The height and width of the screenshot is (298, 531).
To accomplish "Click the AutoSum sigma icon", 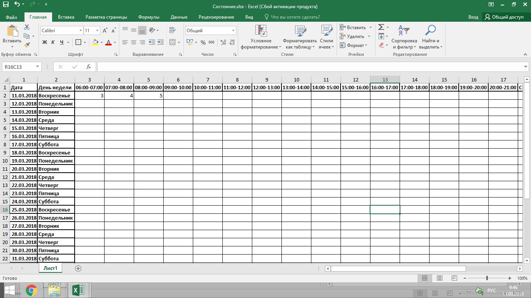I will coord(381,27).
